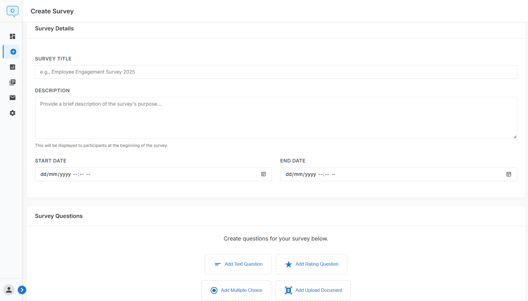Open the Start Date calendar picker
The image size is (528, 301).
click(263, 174)
